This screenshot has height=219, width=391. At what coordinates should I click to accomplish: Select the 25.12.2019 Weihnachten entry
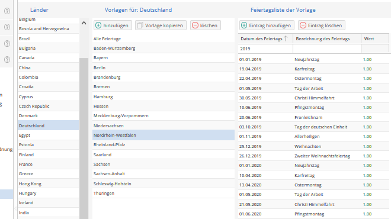pos(314,146)
